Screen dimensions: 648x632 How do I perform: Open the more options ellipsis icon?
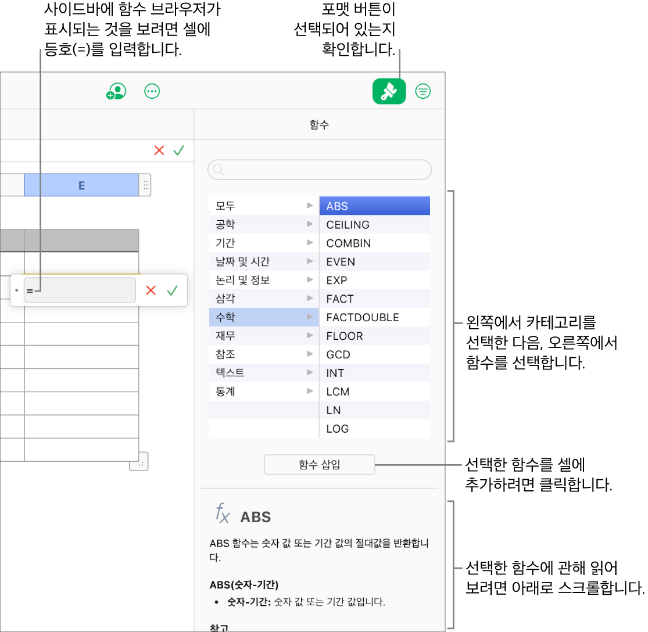[x=152, y=91]
